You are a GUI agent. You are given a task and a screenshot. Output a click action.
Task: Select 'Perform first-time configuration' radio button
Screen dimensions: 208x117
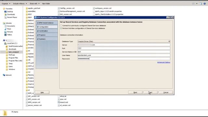(x=61, y=28)
